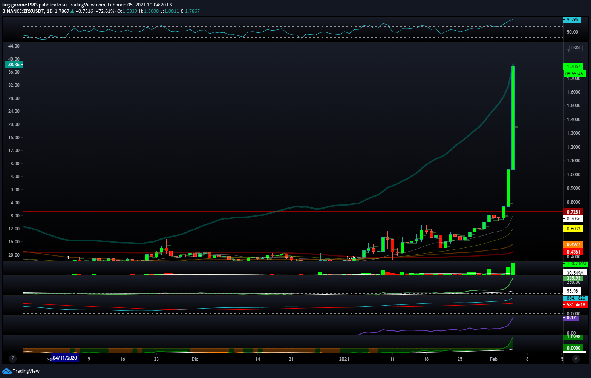Click the TradingView cloud logo icon
This screenshot has height=378, width=591.
click(x=7, y=371)
